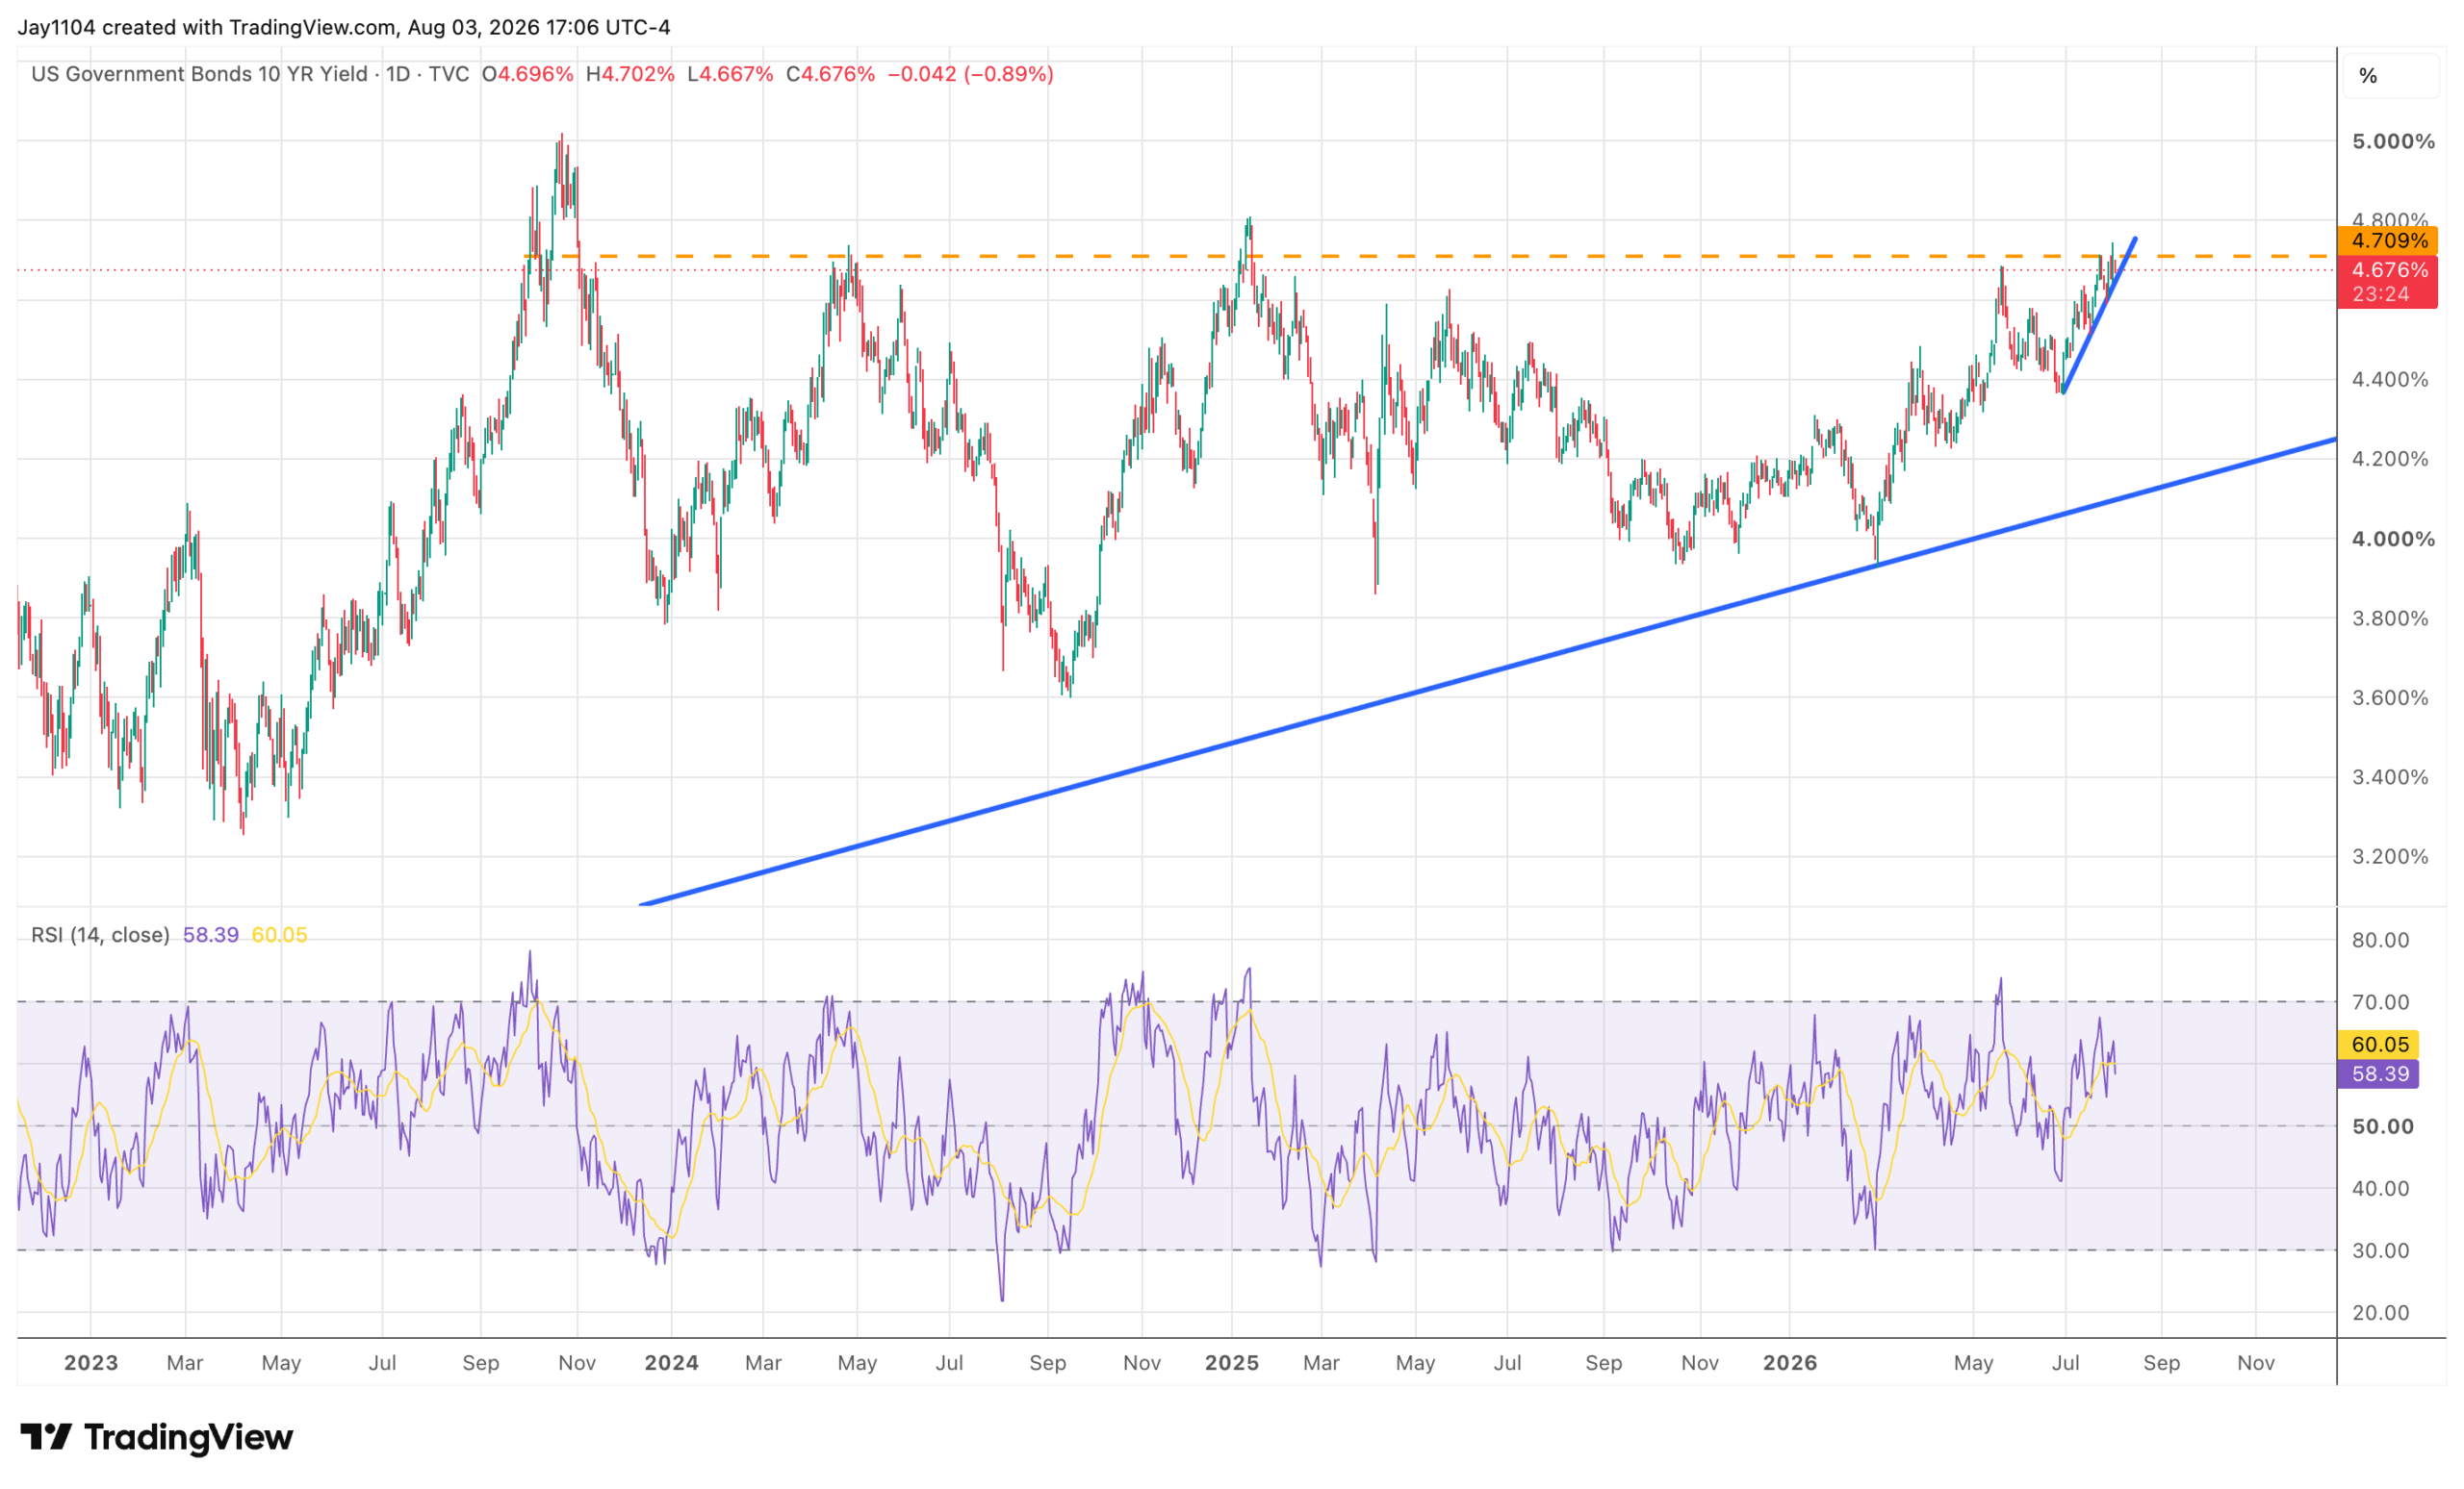The height and width of the screenshot is (1489, 2464).
Task: Select the long blue rising trendline
Action: [x=1488, y=671]
